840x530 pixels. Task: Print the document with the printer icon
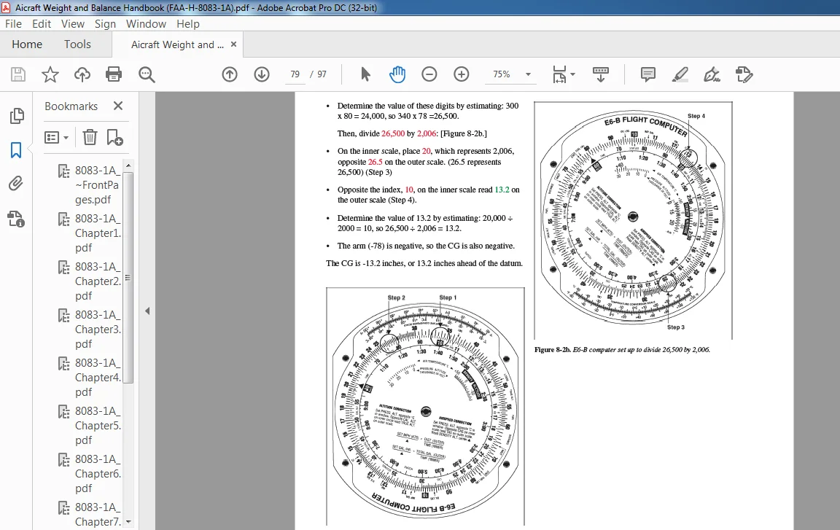coord(114,74)
